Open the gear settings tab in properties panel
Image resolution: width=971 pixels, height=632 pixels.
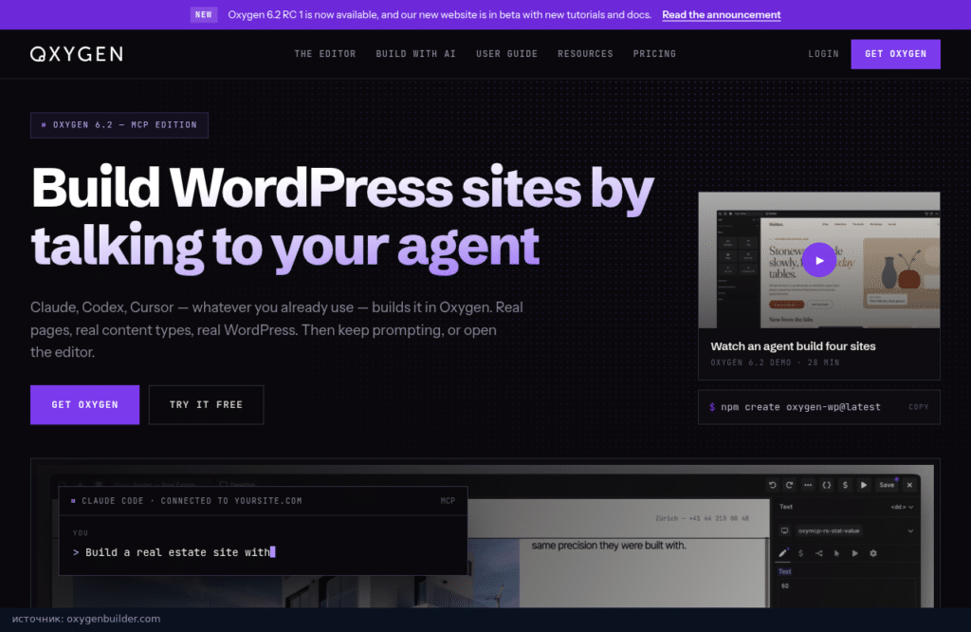(873, 553)
